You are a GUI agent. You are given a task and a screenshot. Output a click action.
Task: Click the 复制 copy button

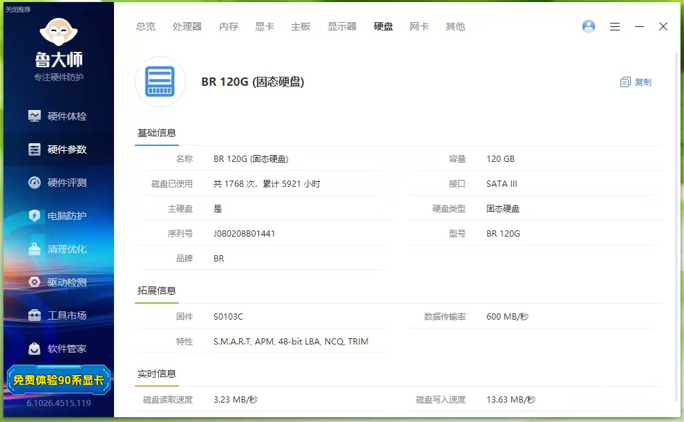tap(636, 82)
